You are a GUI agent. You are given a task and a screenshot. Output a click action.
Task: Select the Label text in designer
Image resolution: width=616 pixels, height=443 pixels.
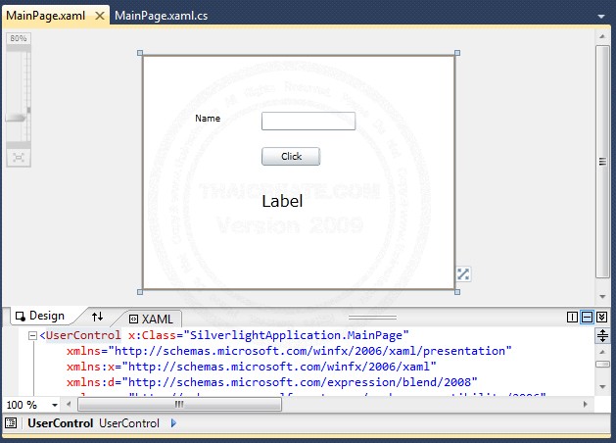[282, 201]
